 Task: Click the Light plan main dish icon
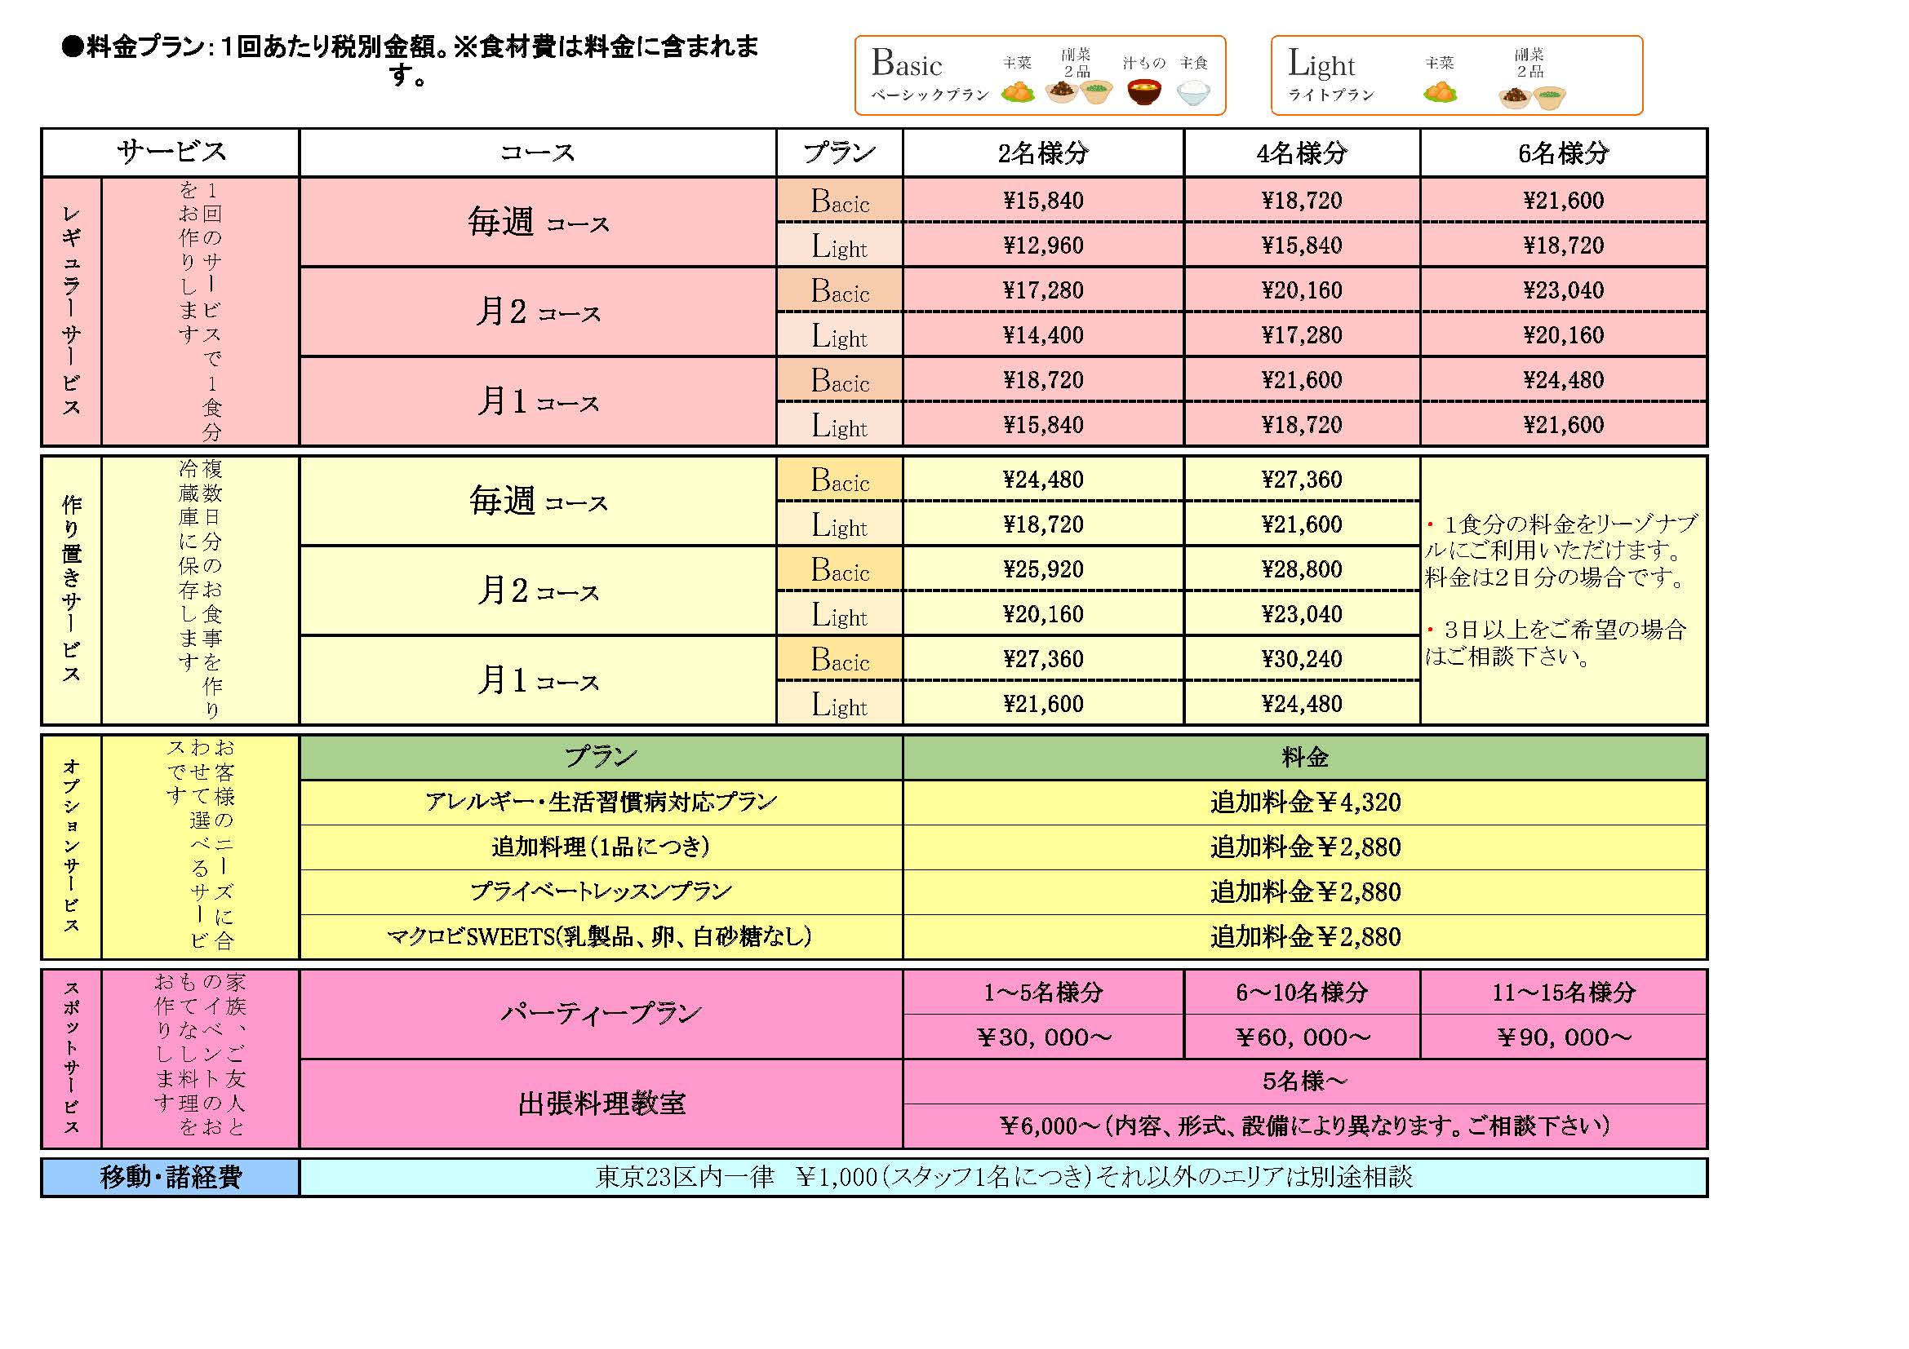point(1440,92)
